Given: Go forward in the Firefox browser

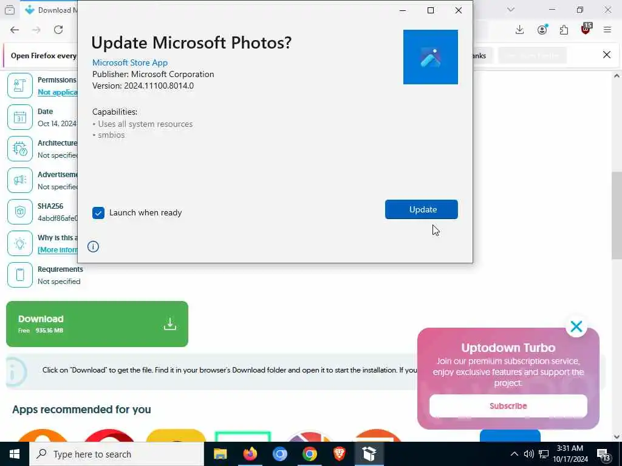Looking at the screenshot, I should 36,30.
